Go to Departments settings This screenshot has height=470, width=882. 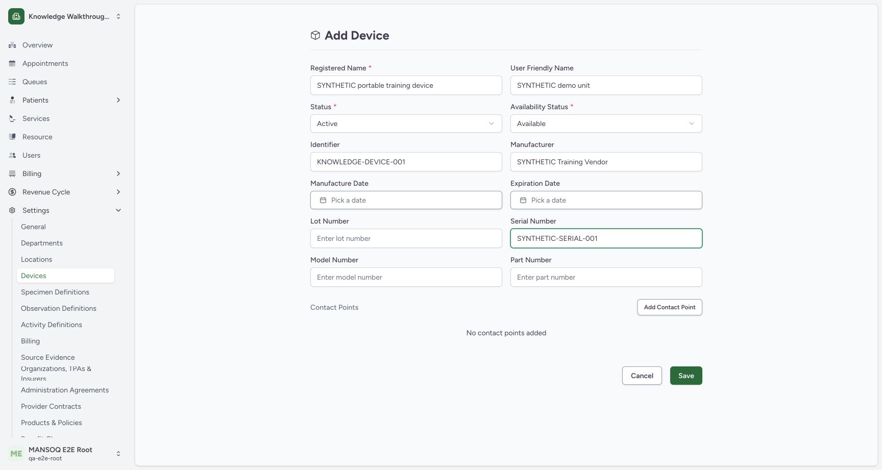pyautogui.click(x=42, y=243)
